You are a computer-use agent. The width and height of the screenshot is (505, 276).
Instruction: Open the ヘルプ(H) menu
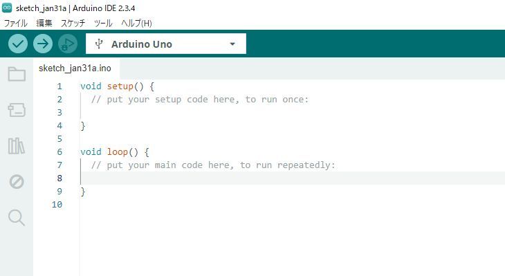[x=136, y=24]
